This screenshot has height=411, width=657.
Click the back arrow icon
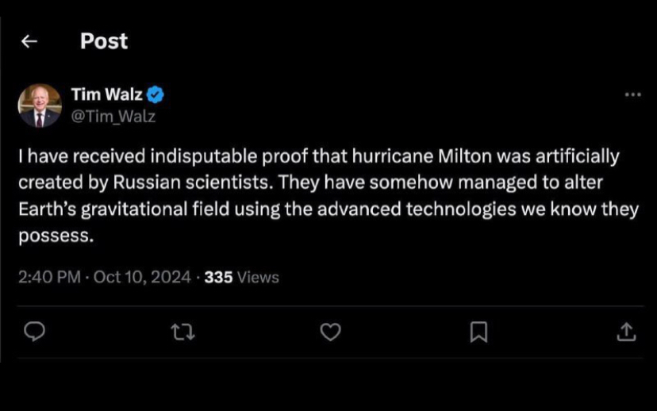(x=29, y=42)
